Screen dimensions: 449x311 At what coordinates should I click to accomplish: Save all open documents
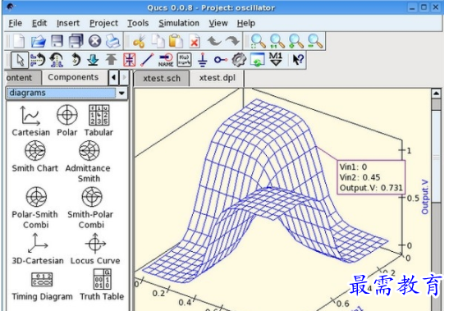coord(76,41)
